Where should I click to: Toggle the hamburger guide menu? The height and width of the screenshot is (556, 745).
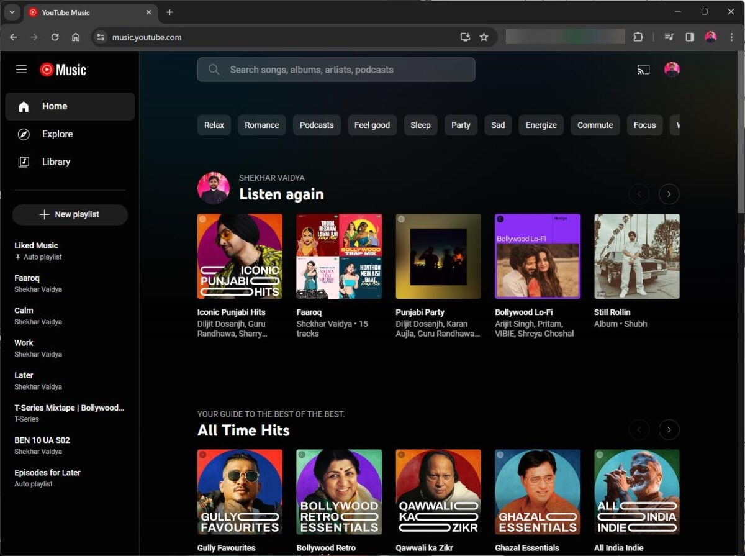point(22,70)
